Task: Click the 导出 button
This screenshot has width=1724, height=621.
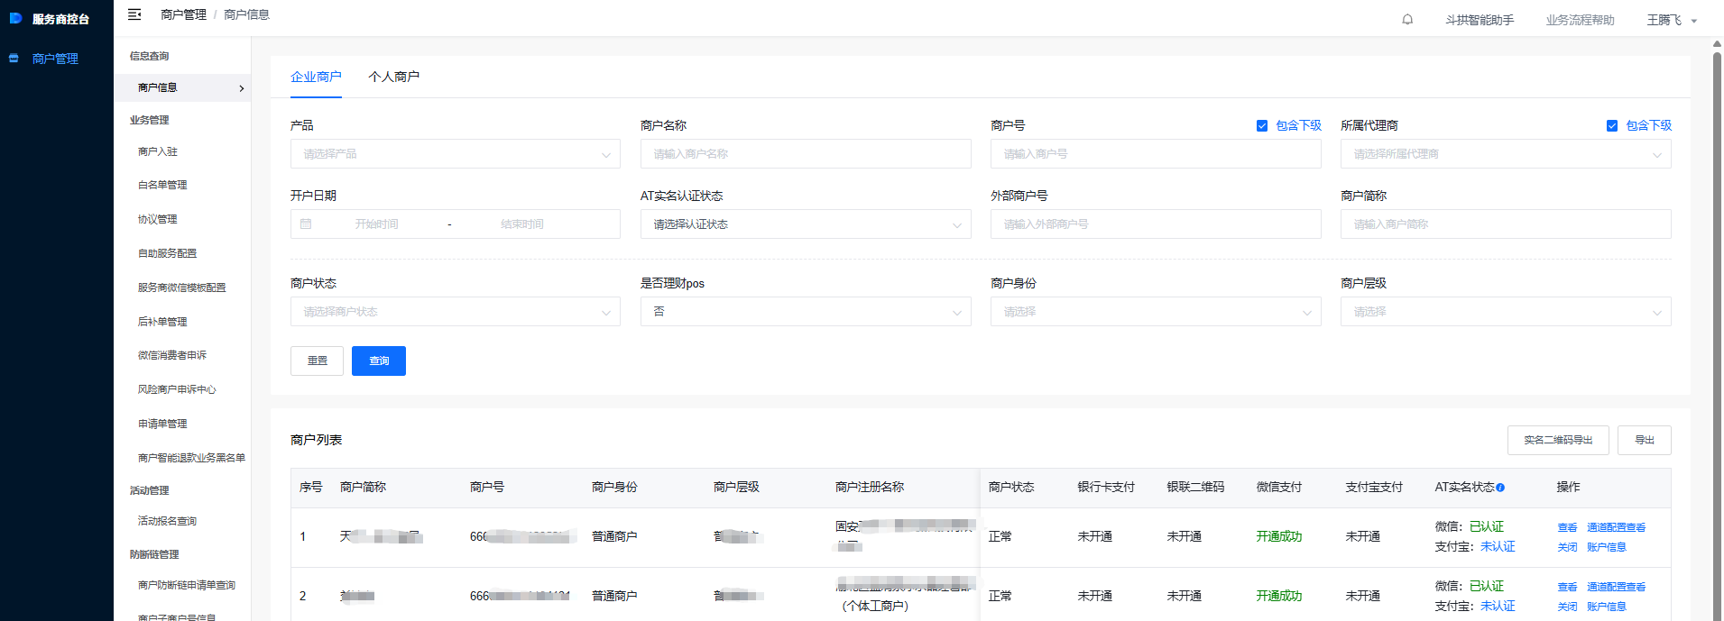Action: (x=1645, y=440)
